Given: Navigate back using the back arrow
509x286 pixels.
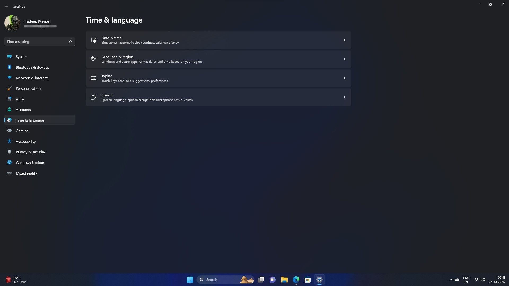Looking at the screenshot, I should [x=6, y=6].
